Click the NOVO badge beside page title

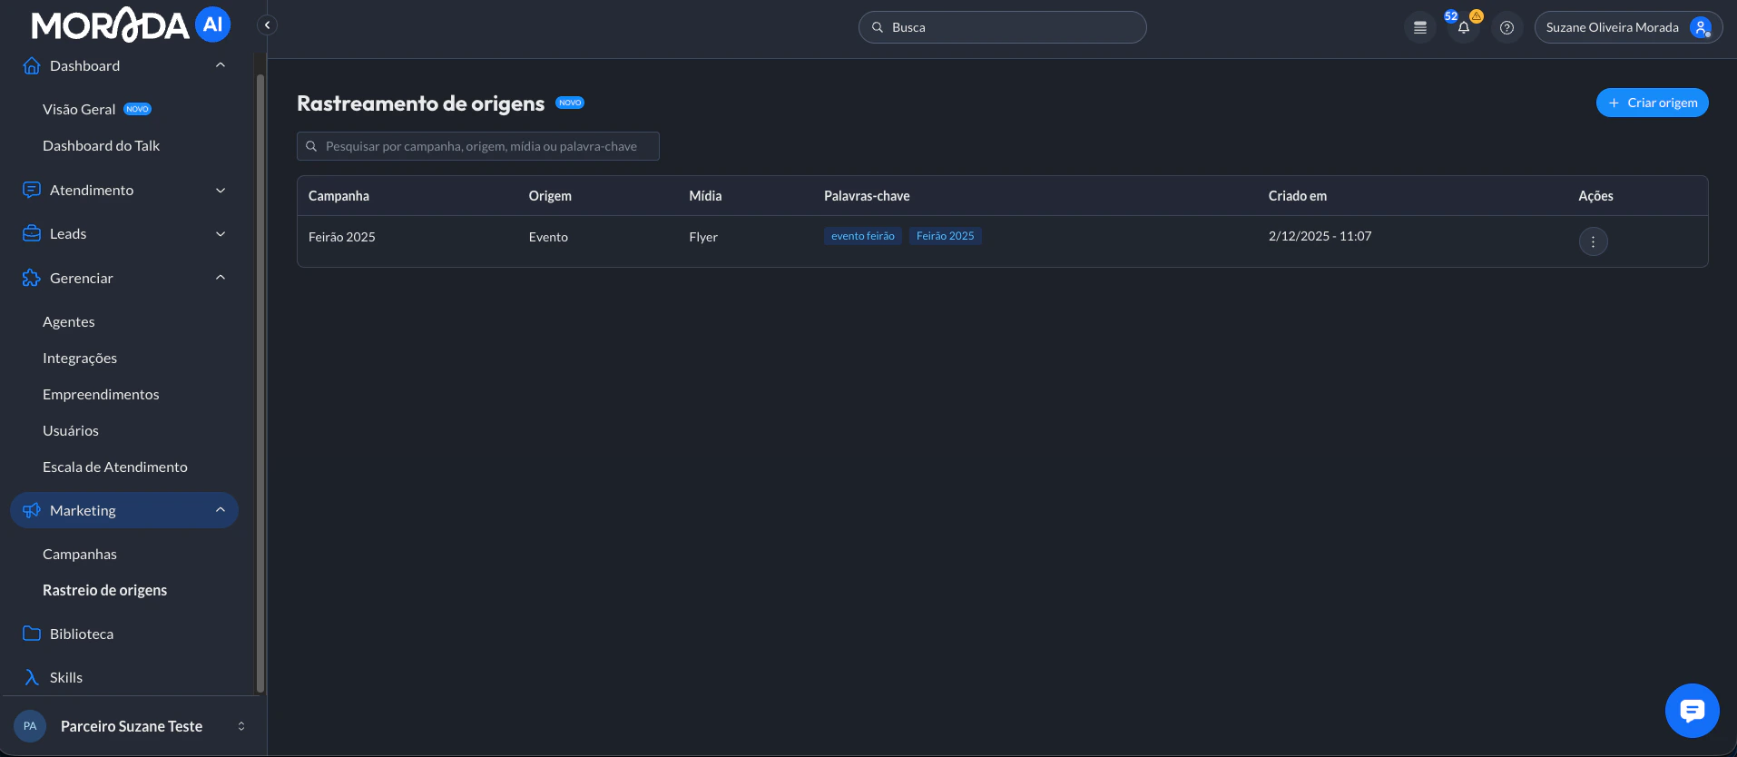(570, 103)
